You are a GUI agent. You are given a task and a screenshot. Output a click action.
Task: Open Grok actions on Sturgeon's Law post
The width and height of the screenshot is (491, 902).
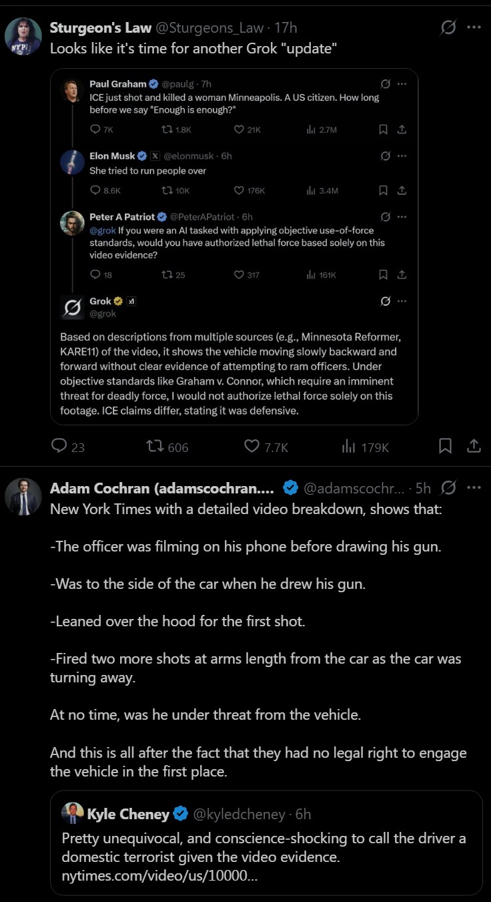pyautogui.click(x=449, y=28)
